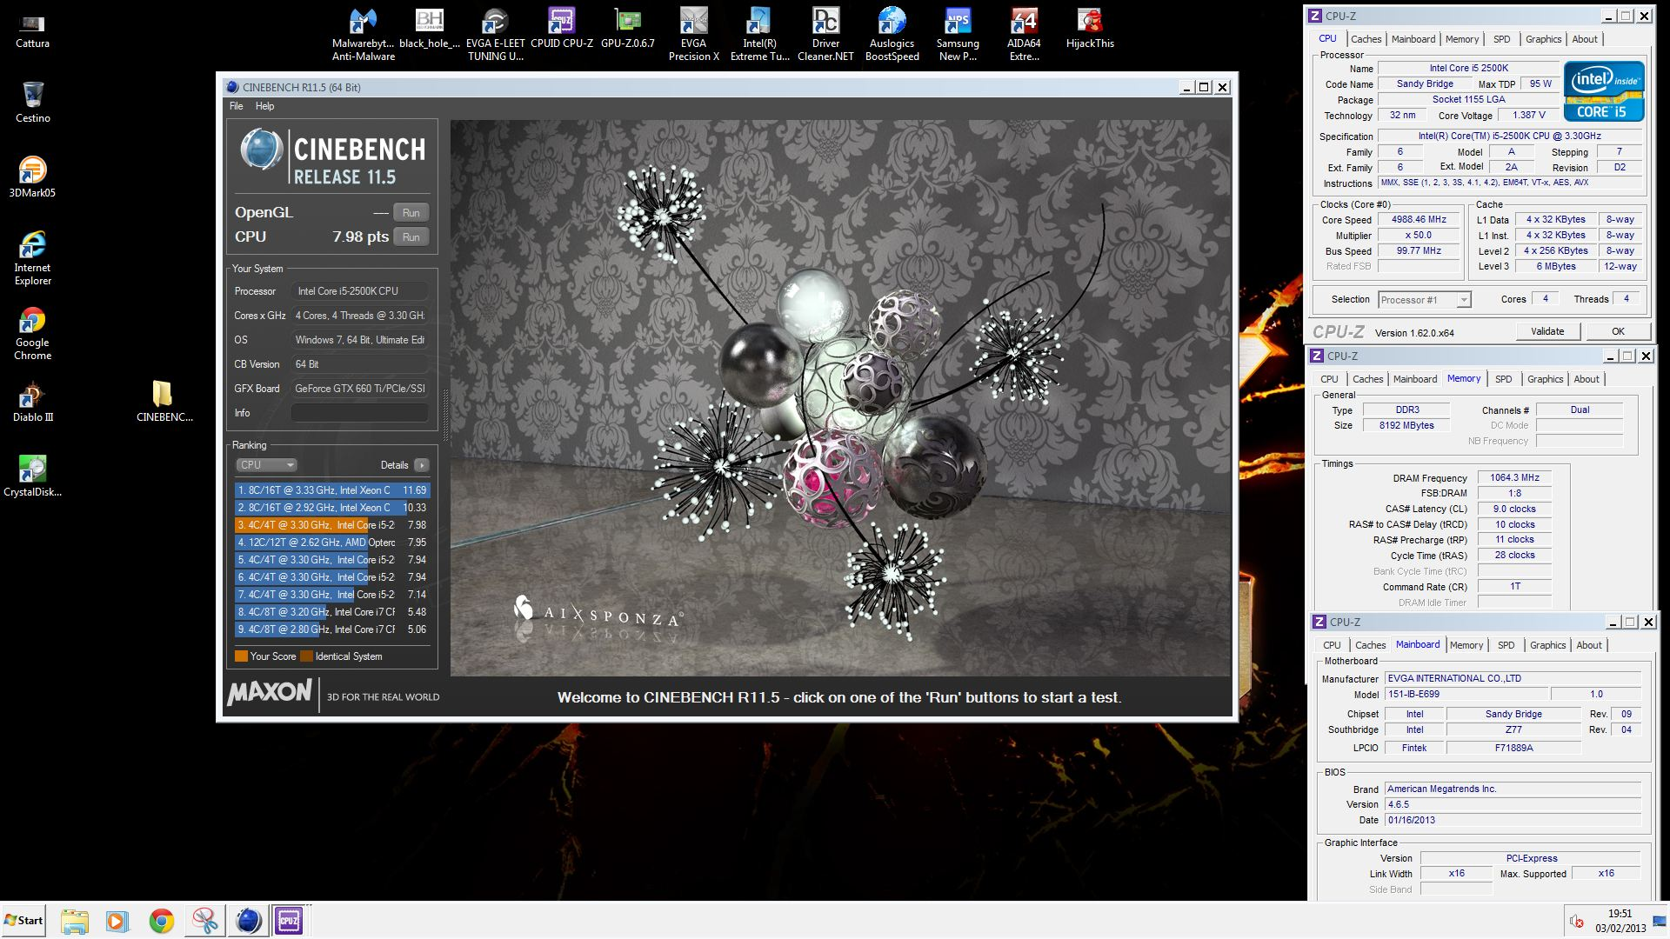Click the system tray clock showing 19:51
The height and width of the screenshot is (939, 1670).
[x=1620, y=921]
